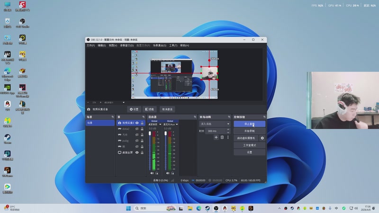Toggle visibility of the pubg source
The height and width of the screenshot is (213, 379).
pos(137,141)
